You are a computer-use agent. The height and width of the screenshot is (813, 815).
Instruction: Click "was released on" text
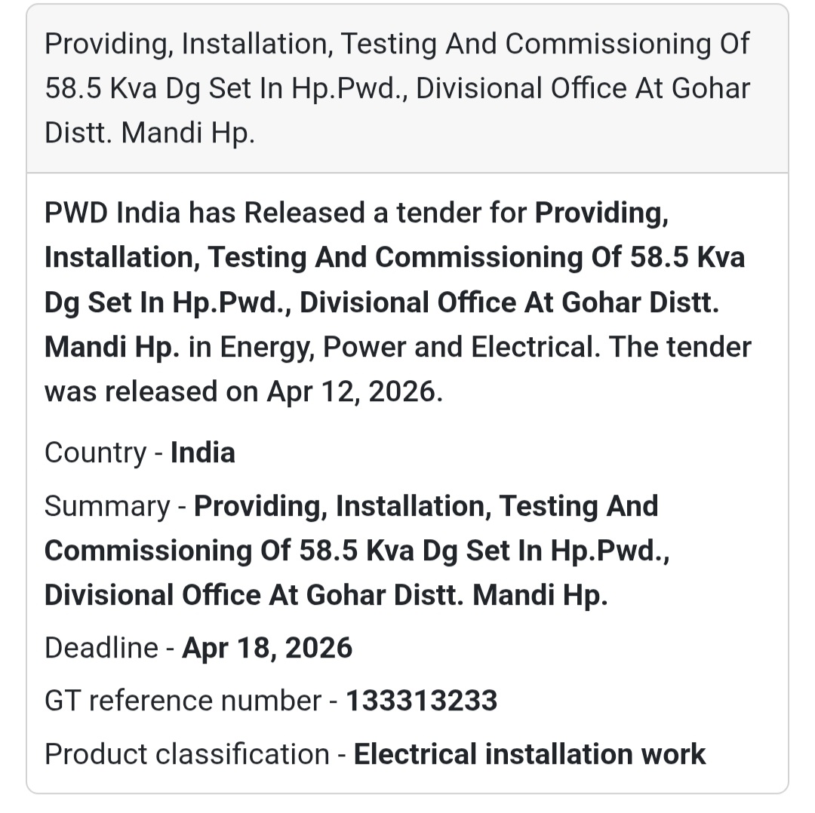pos(151,391)
